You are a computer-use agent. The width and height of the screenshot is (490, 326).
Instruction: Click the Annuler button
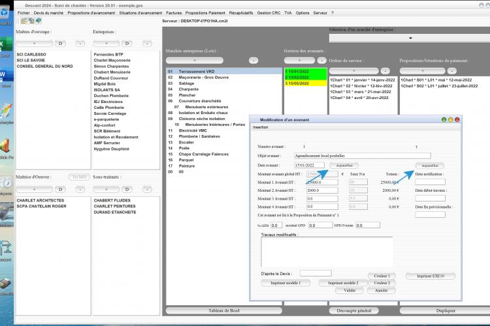382,290
